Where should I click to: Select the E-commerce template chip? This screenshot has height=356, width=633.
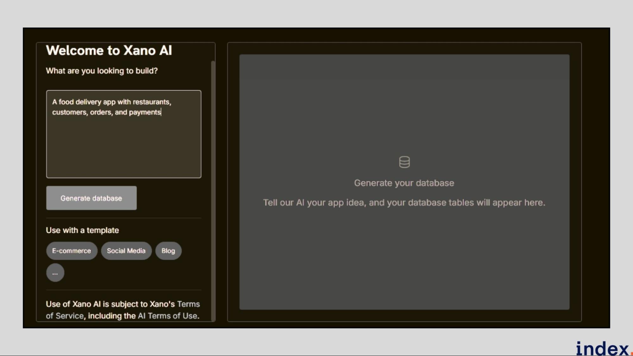(x=71, y=251)
